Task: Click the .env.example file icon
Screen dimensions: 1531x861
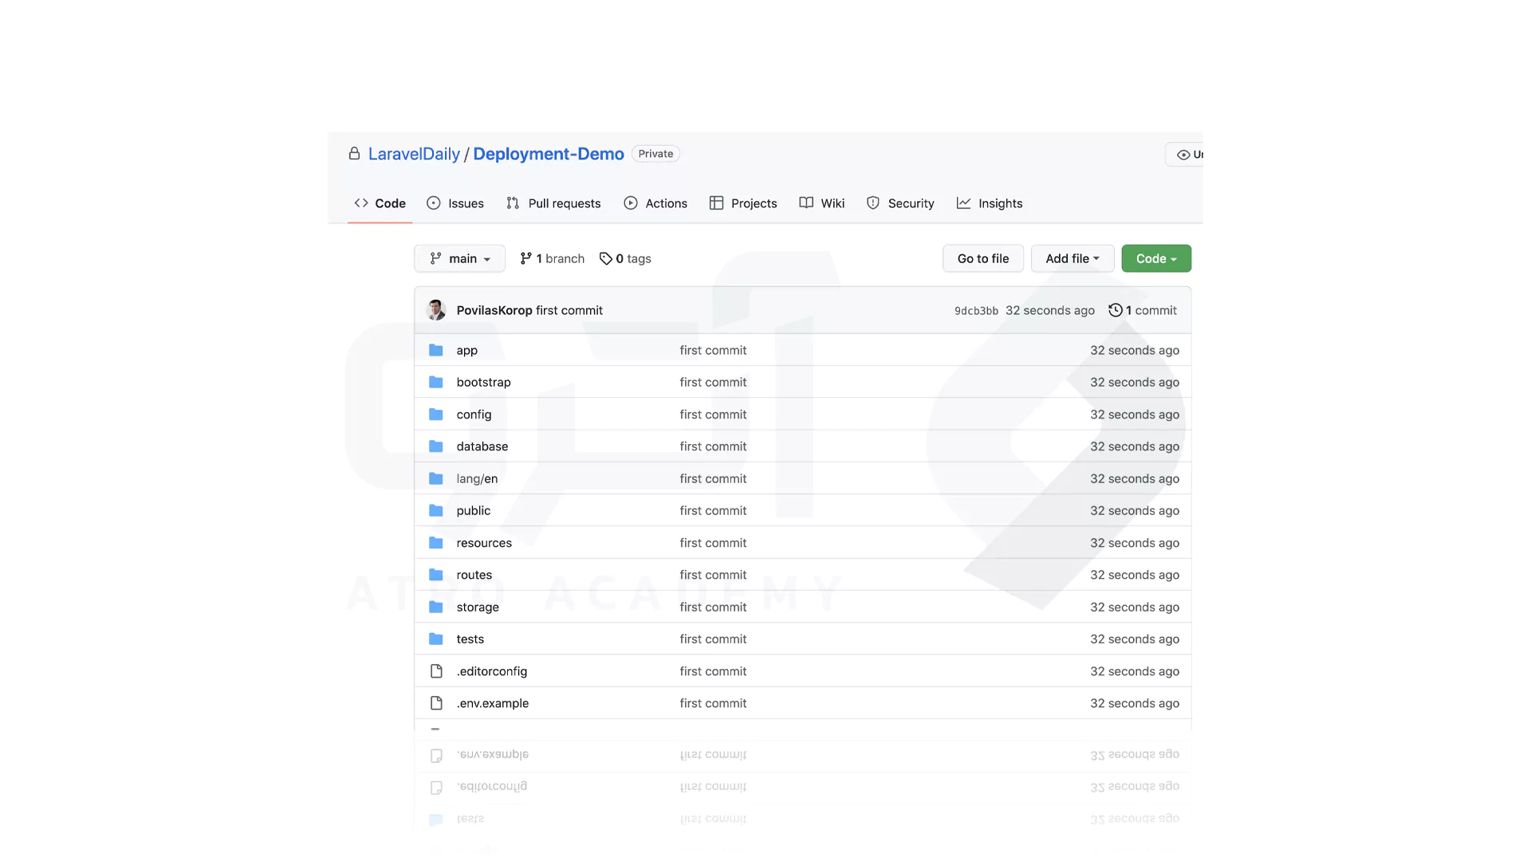Action: pos(436,703)
